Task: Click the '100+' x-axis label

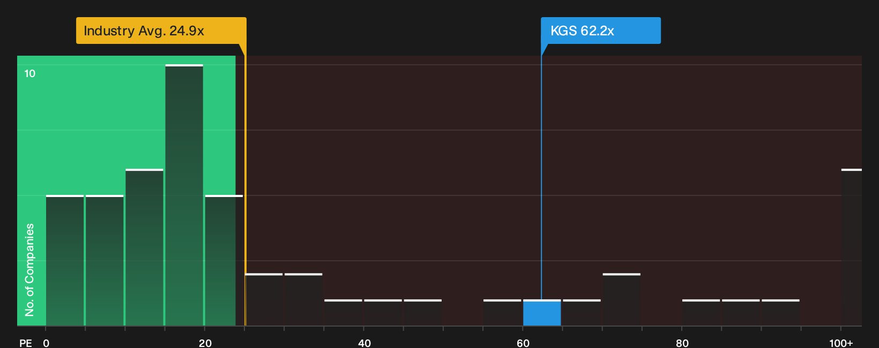Action: [841, 343]
